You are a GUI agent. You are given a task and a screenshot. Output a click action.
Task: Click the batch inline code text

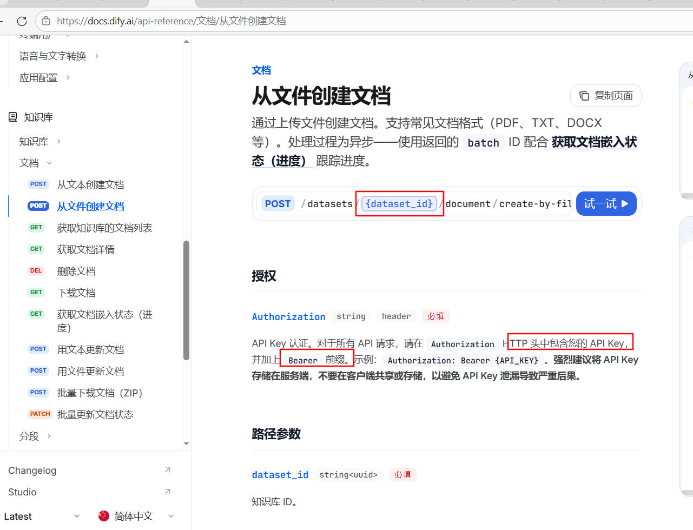[484, 143]
